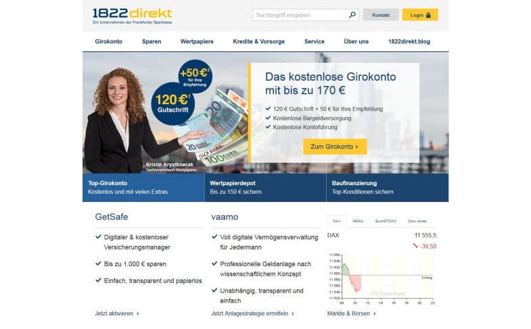This screenshot has height=329, width=531.
Task: Switch to the EuroSTOXX chart tab
Action: click(x=386, y=221)
